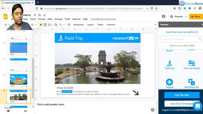Screen dimensions: 203x114
Task: Open a new browser tab
Action: pyautogui.click(x=38, y=3)
